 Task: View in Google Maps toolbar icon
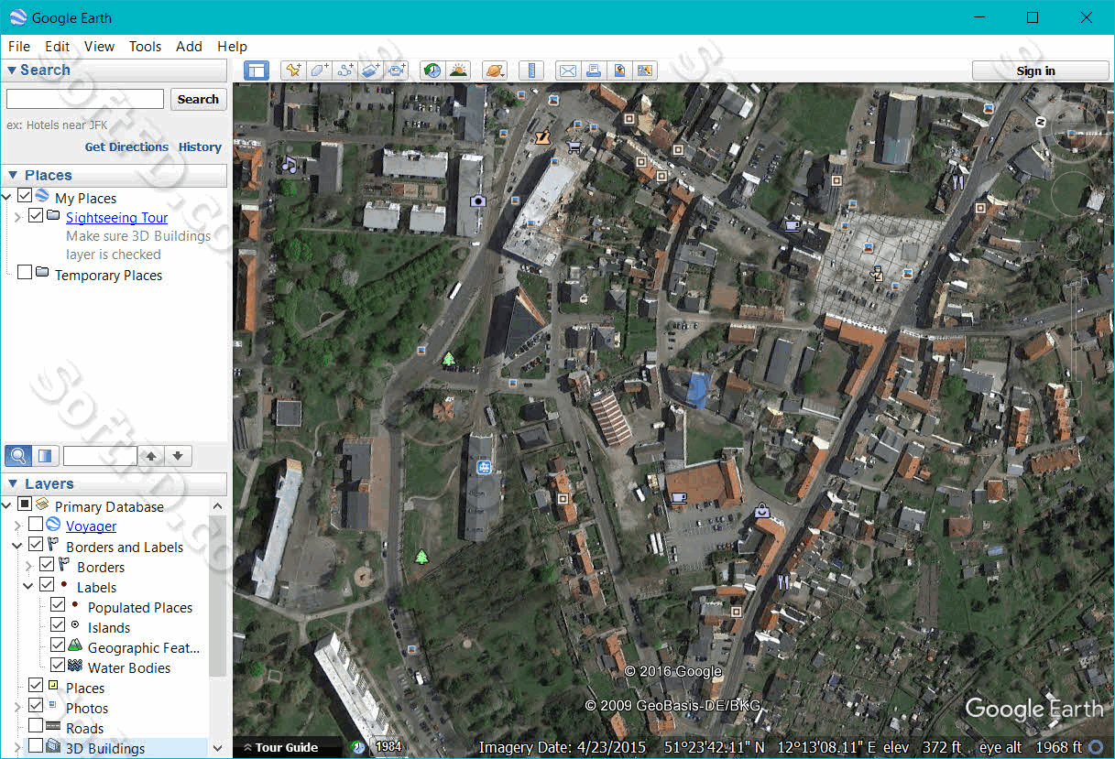[x=646, y=70]
